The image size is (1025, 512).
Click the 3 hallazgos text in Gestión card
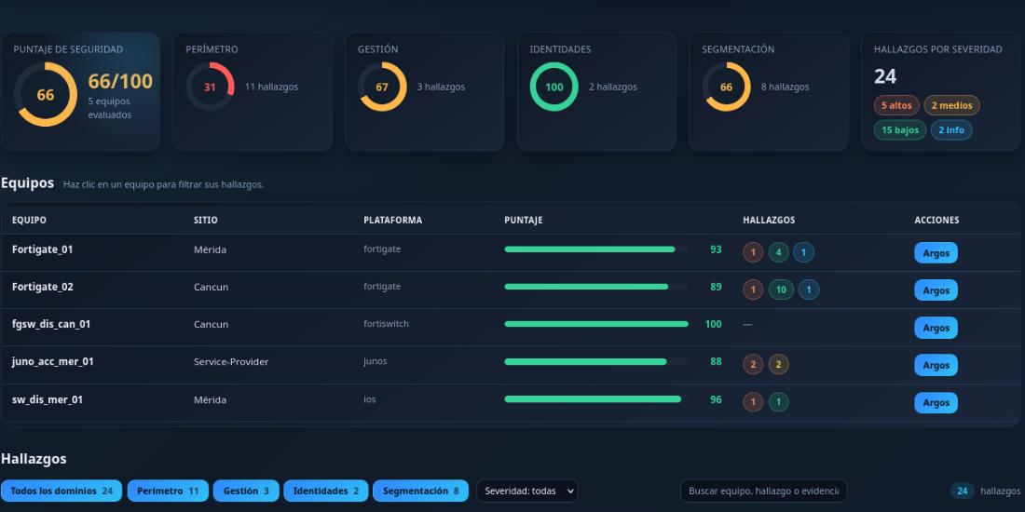click(442, 87)
